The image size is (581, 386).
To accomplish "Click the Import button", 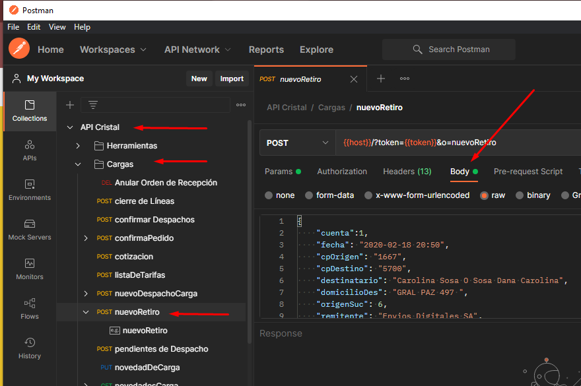I will point(232,79).
